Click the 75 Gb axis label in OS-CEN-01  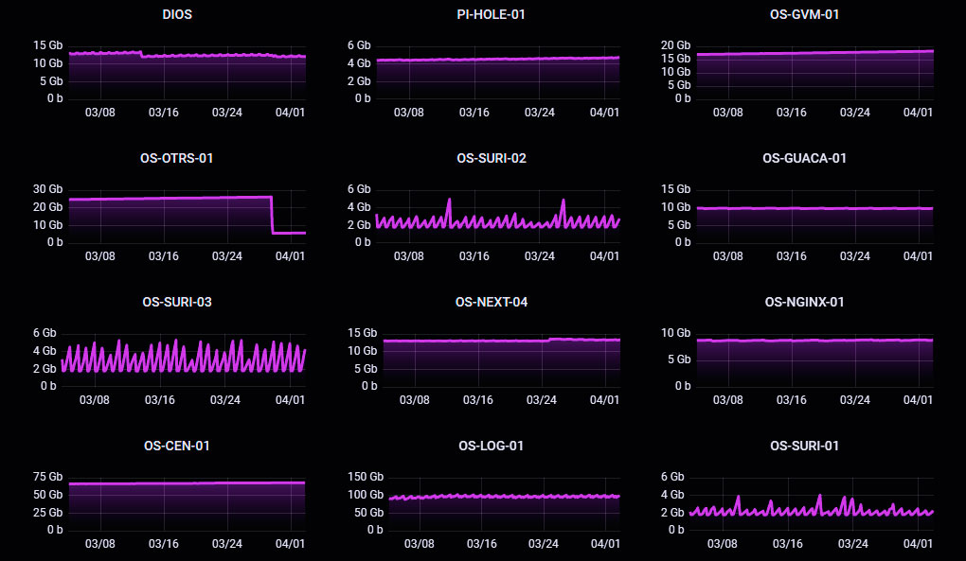pos(47,477)
